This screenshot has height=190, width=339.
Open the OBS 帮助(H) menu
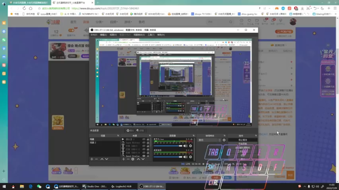coord(161,35)
